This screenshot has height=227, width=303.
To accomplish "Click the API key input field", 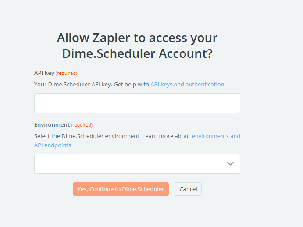I will [x=137, y=103].
